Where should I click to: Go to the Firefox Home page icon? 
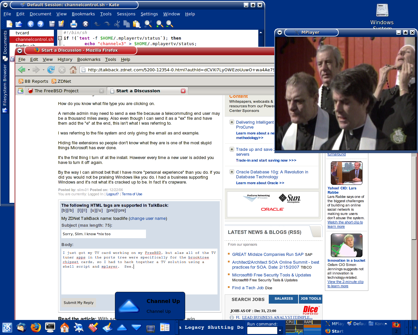tap(73, 70)
